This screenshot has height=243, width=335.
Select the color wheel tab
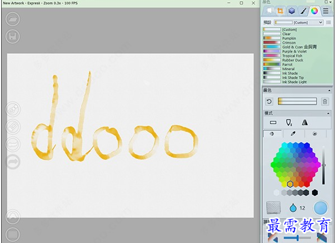click(314, 11)
